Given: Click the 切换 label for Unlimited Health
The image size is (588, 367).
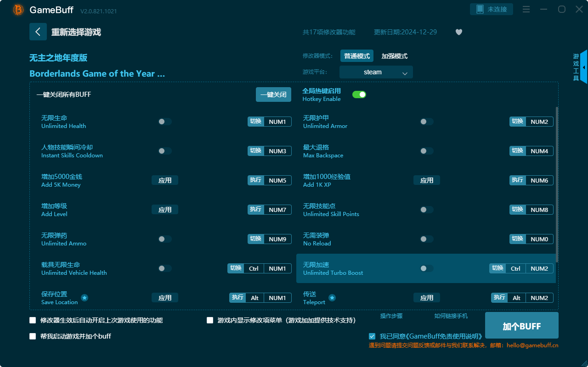Looking at the screenshot, I should (256, 122).
